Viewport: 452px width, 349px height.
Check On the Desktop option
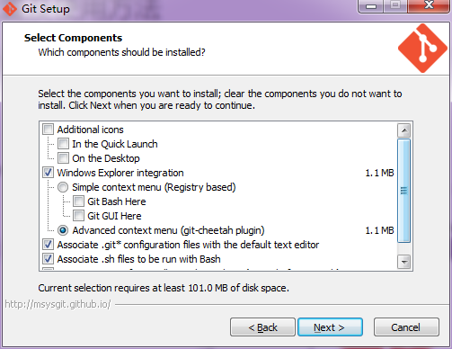(x=63, y=158)
